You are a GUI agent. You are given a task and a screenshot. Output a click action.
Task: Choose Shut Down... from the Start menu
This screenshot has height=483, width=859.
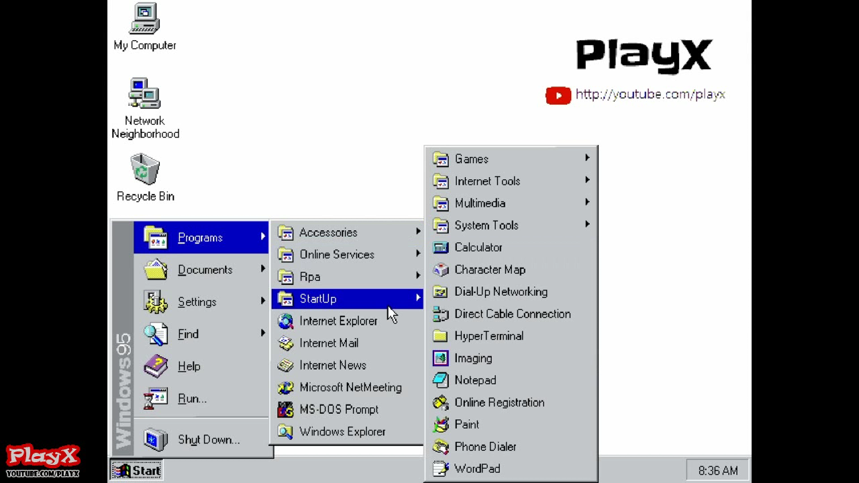[x=201, y=439]
